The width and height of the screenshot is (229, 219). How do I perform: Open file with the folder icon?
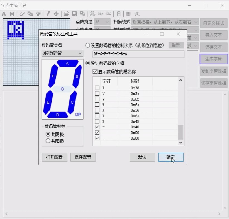[66, 14]
